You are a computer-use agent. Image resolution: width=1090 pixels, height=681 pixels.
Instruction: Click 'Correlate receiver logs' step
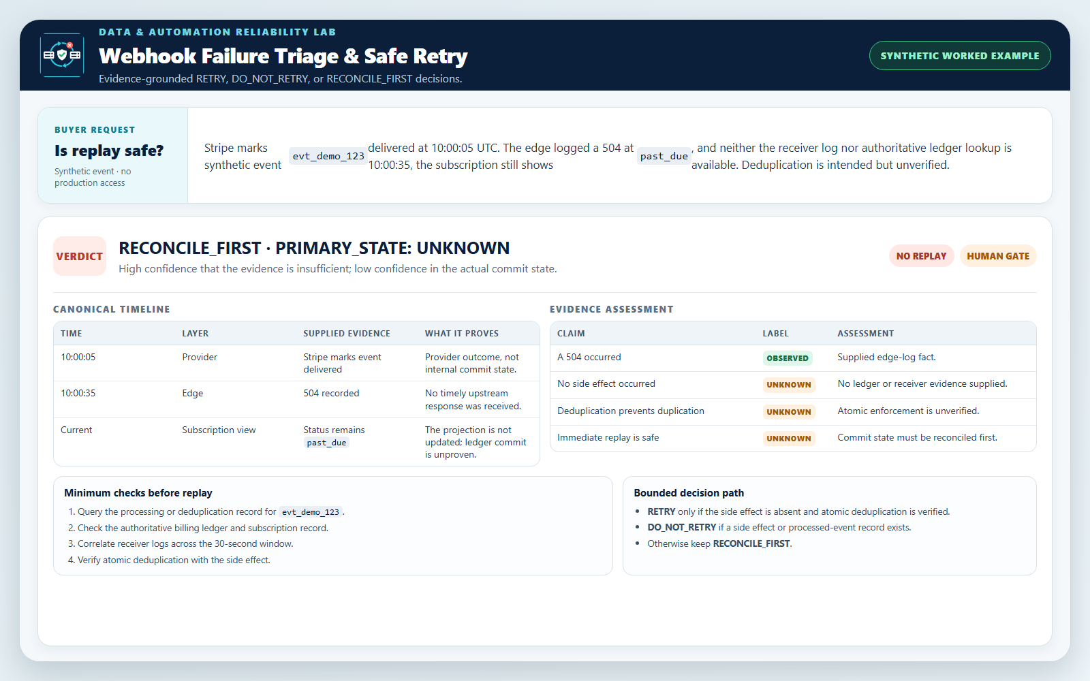click(x=185, y=543)
